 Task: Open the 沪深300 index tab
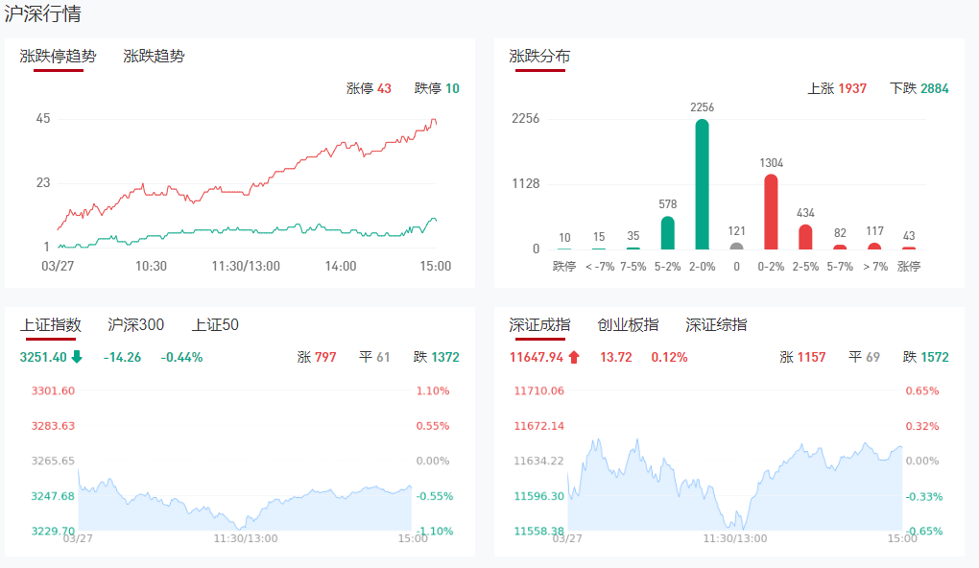click(135, 325)
